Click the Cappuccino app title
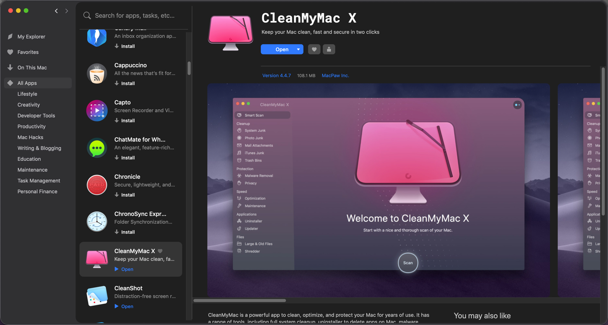The width and height of the screenshot is (608, 325). click(131, 65)
